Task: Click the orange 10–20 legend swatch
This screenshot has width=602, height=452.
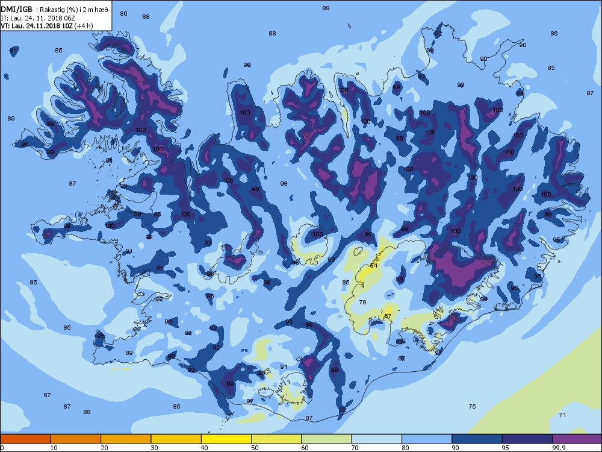Action: 76,439
